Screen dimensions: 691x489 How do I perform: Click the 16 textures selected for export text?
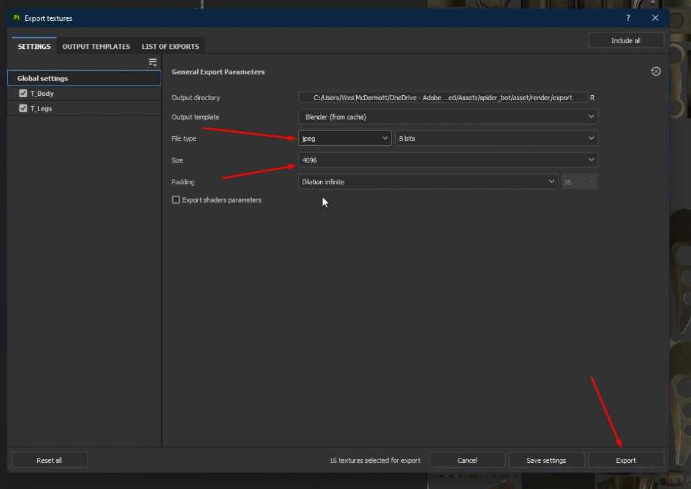point(375,460)
